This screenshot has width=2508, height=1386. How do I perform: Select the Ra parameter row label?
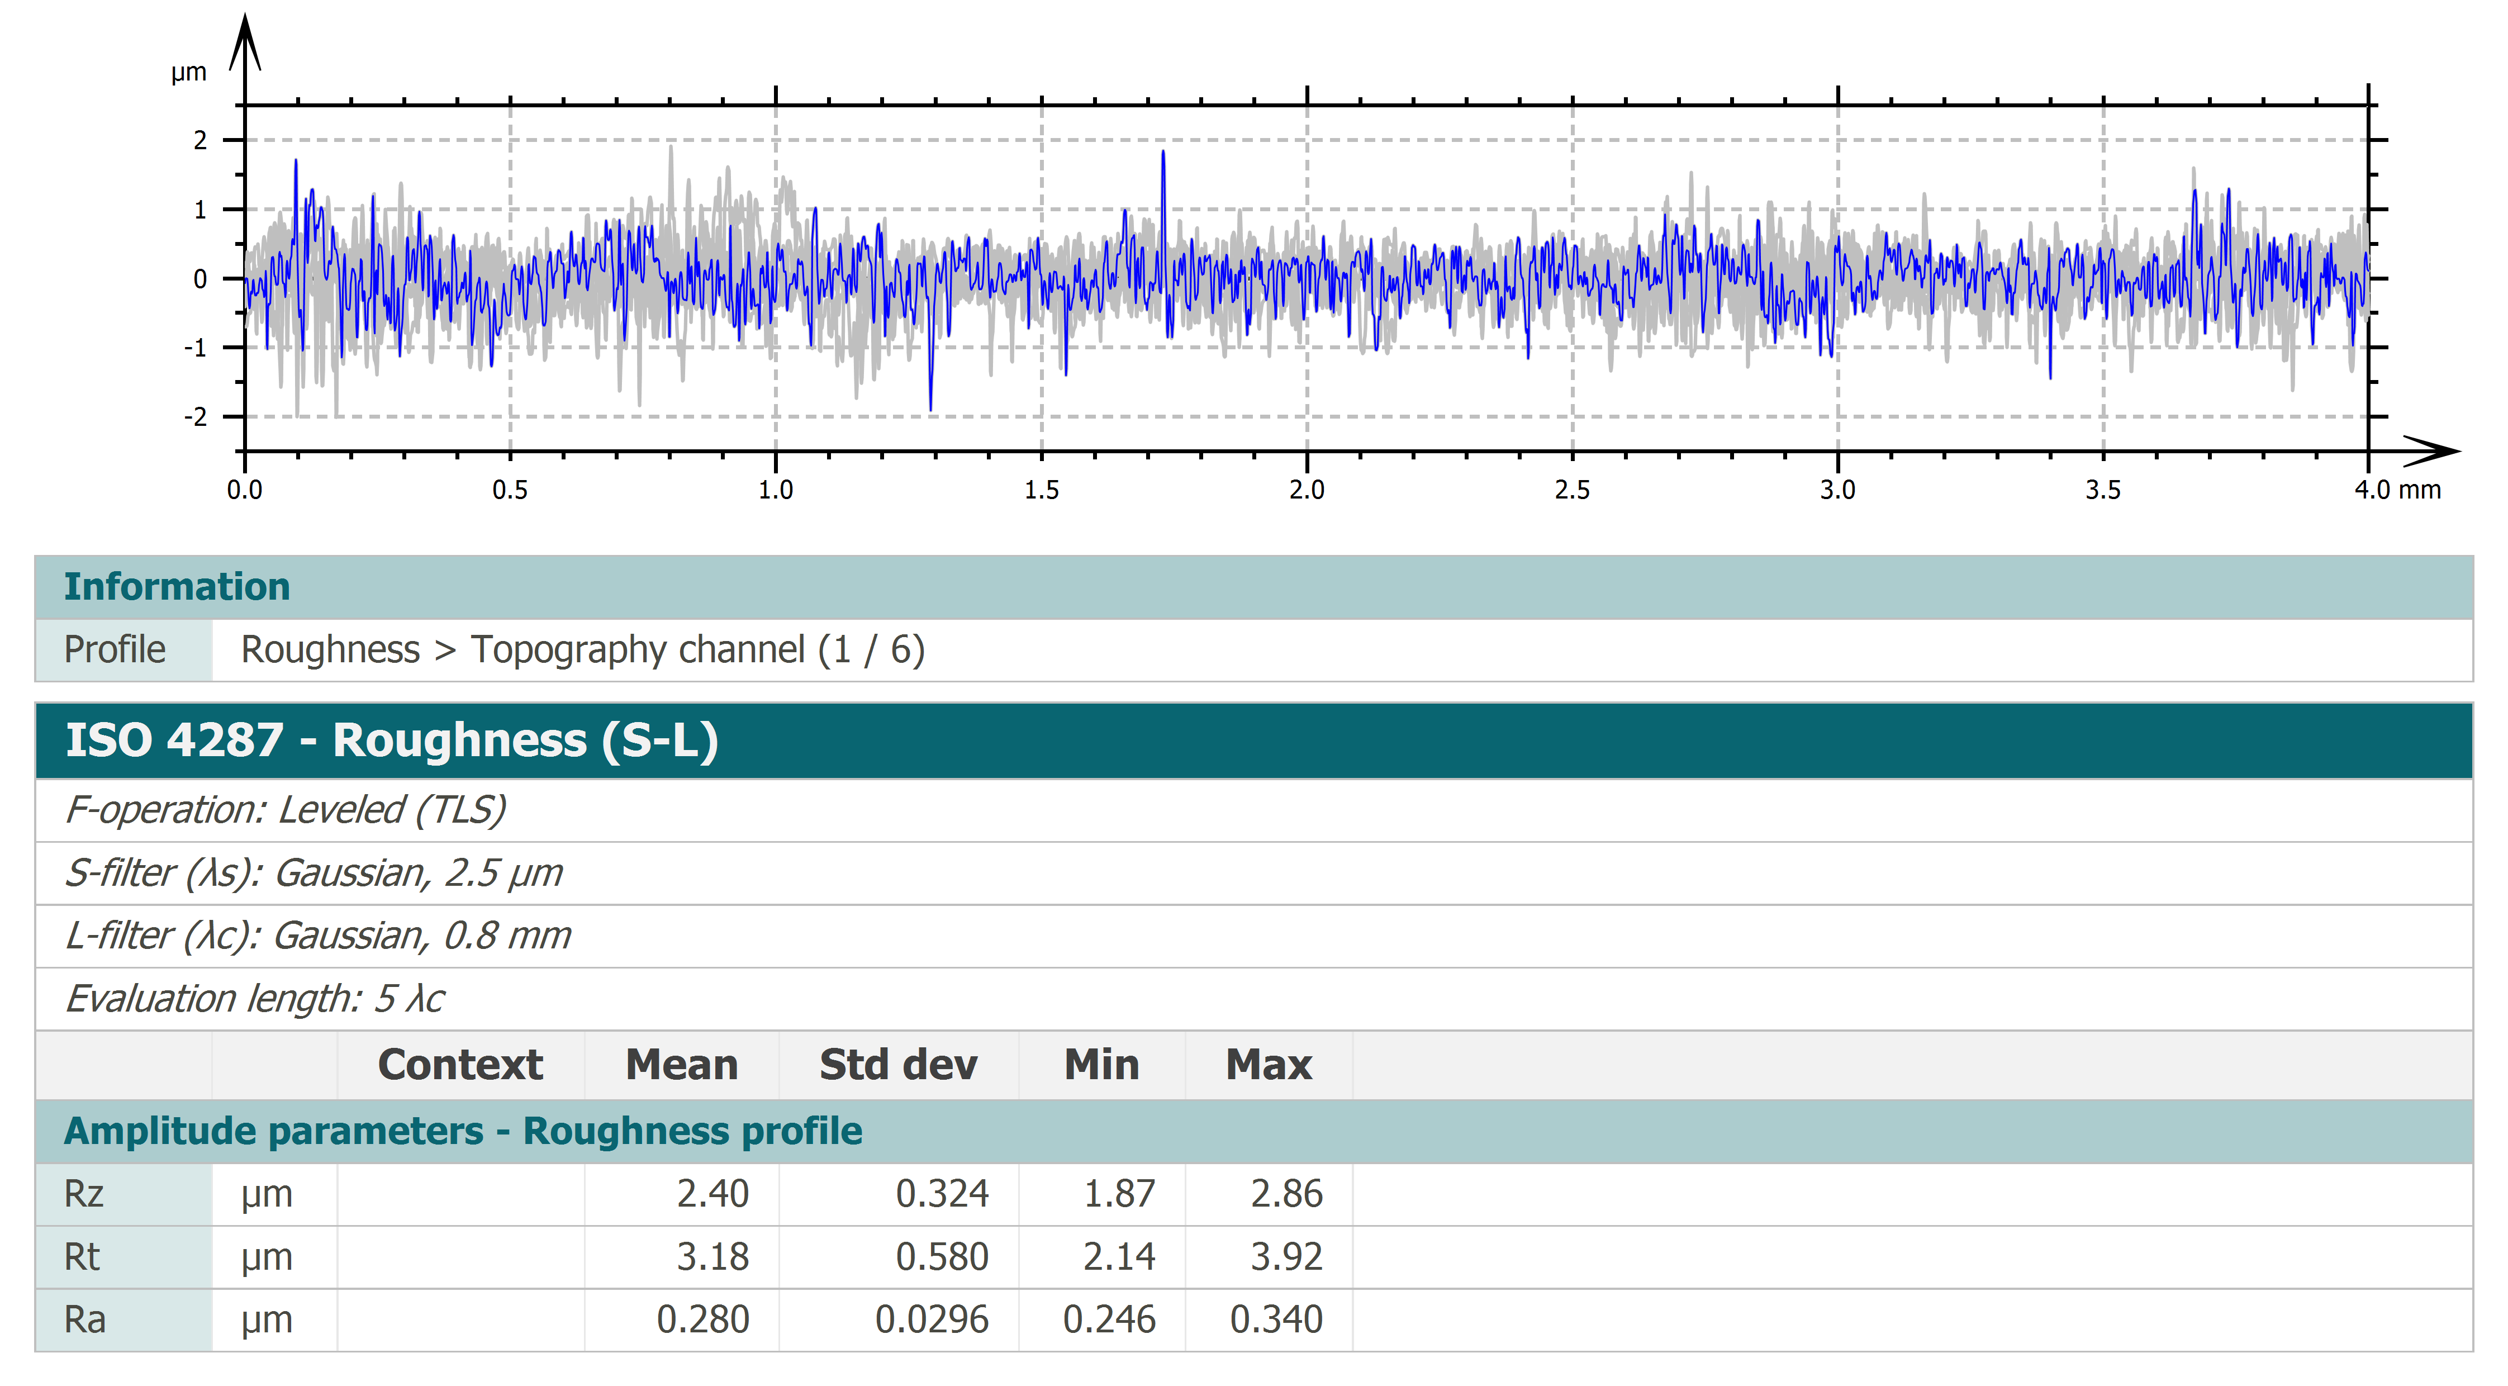coord(85,1321)
